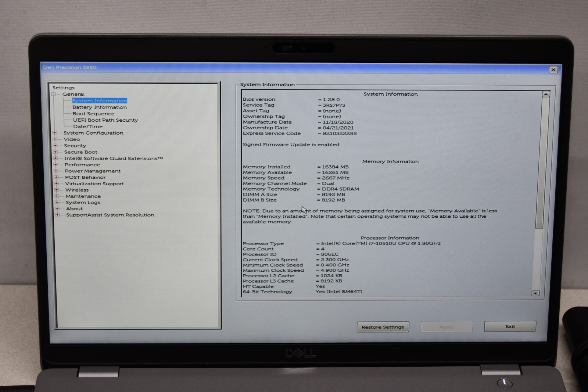Viewport: 588px width, 392px height.
Task: Expand the Maintenance node
Action: tap(57, 196)
